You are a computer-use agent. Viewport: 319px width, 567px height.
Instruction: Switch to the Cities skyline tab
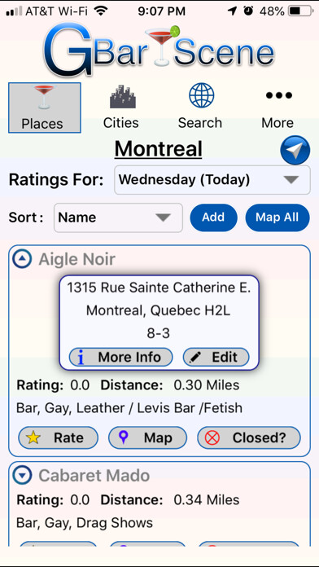[x=121, y=108]
